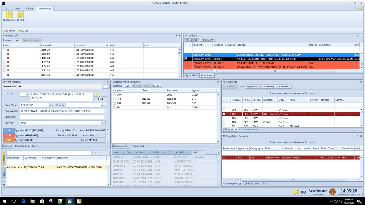The width and height of the screenshot is (365, 205).
Task: Tick the EMS M1 recommended resource checkbox
Action: pos(114,108)
